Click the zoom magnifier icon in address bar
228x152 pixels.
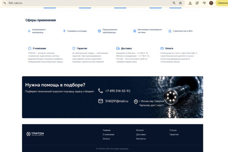coord(174,3)
